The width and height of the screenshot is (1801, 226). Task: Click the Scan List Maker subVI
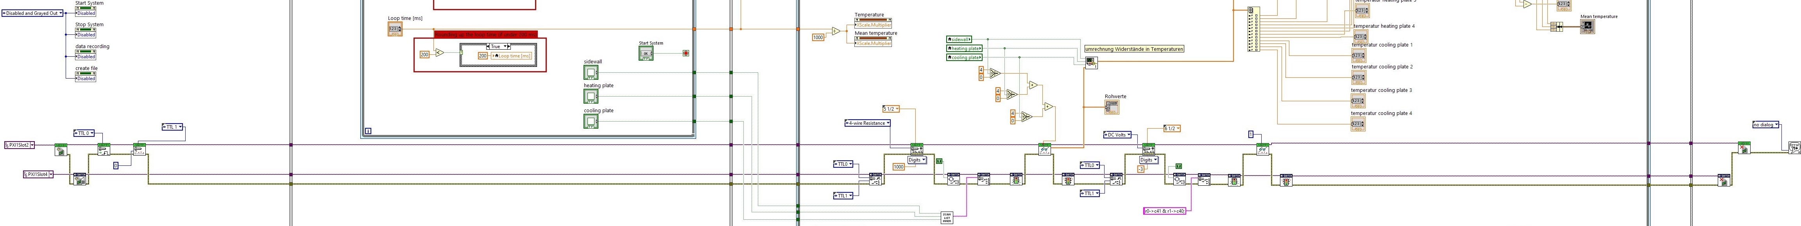(x=947, y=218)
